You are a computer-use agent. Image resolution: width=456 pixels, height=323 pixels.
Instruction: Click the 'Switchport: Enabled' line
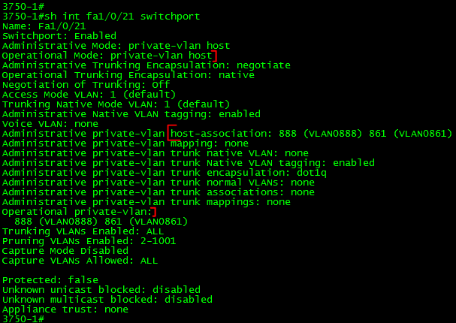click(x=59, y=35)
